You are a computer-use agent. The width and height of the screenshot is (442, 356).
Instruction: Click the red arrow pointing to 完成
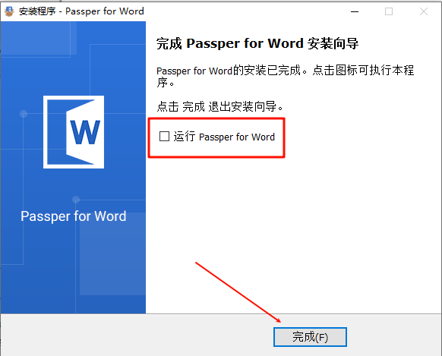click(238, 292)
